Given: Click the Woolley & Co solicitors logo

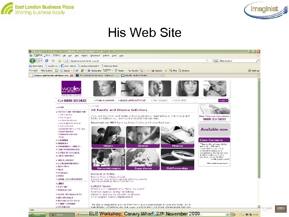Looking at the screenshot, I should point(71,88).
